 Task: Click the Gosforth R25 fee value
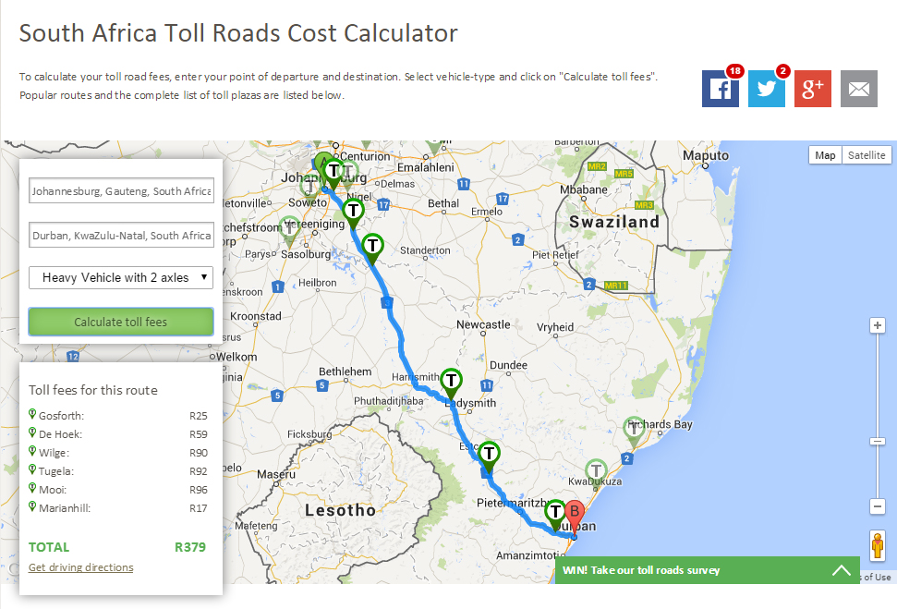(199, 416)
